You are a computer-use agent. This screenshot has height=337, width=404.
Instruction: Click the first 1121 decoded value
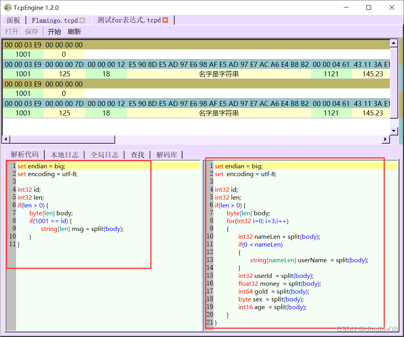point(331,74)
